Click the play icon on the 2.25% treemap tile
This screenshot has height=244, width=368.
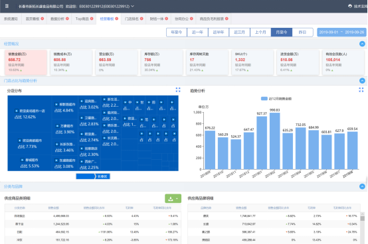(82, 162)
